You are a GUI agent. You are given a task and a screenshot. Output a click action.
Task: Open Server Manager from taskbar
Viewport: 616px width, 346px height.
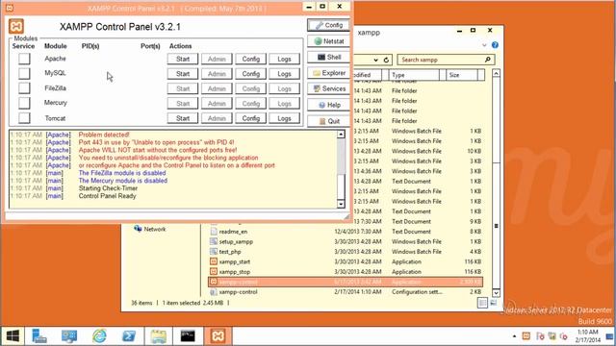39,335
